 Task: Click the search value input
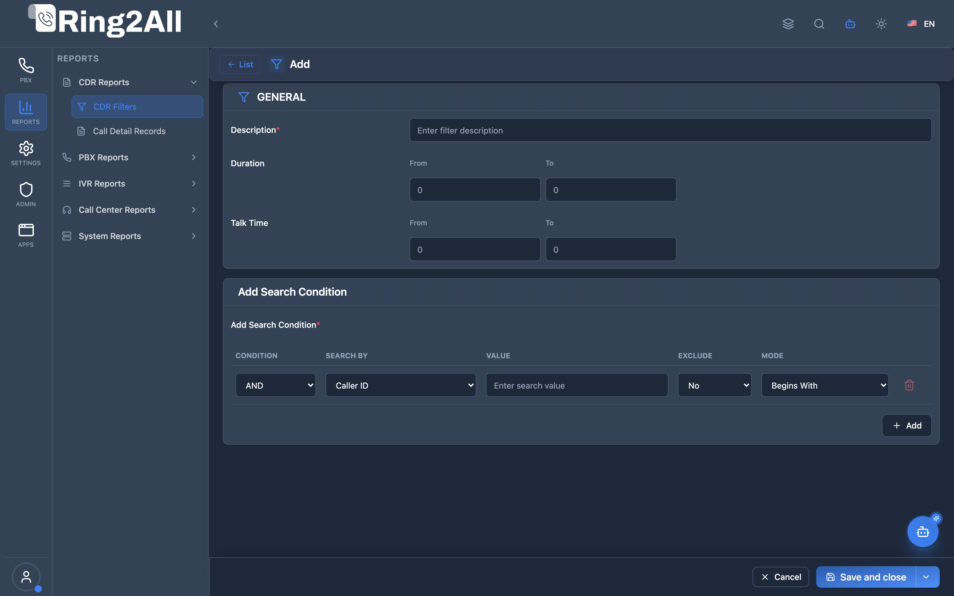point(577,385)
